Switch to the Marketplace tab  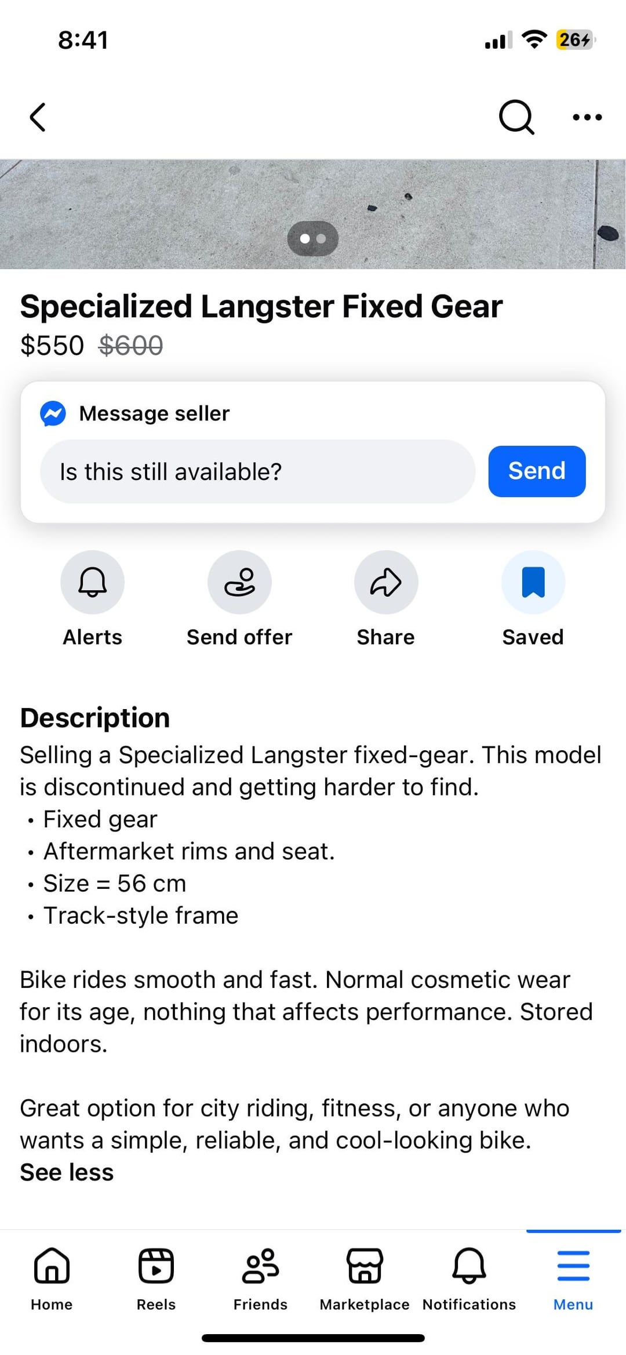[365, 1266]
